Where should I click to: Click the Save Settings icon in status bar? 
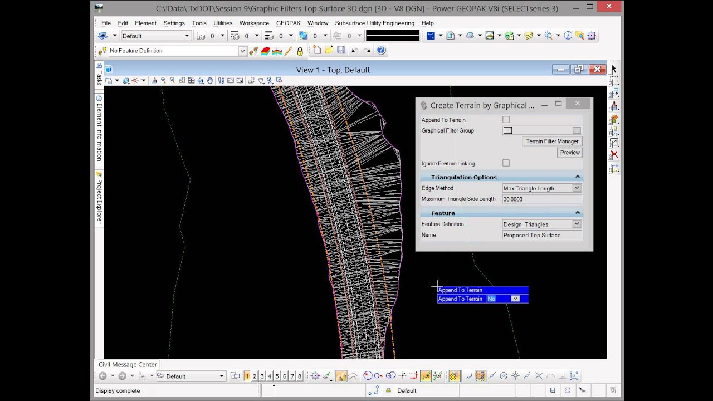pyautogui.click(x=553, y=390)
